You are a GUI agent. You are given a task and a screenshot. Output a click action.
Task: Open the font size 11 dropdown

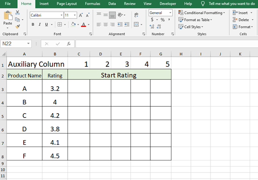[x=75, y=15]
